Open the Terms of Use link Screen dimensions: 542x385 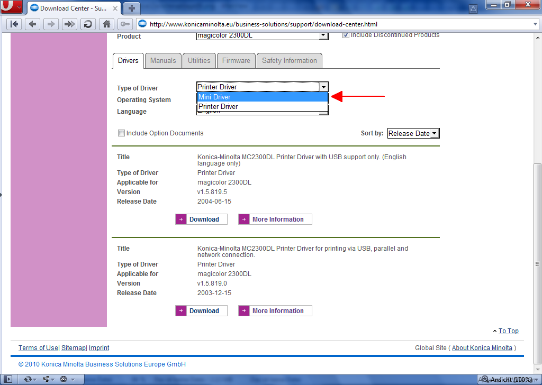38,347
